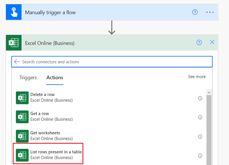View info for Get a row action
This screenshot has width=229, height=165.
200,117
